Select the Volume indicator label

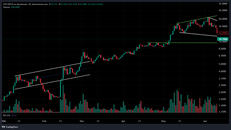click(x=6, y=7)
